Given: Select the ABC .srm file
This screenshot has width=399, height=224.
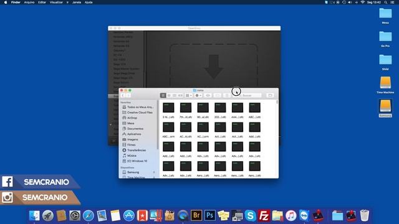Looking at the screenshot, I should pyautogui.click(x=168, y=130).
